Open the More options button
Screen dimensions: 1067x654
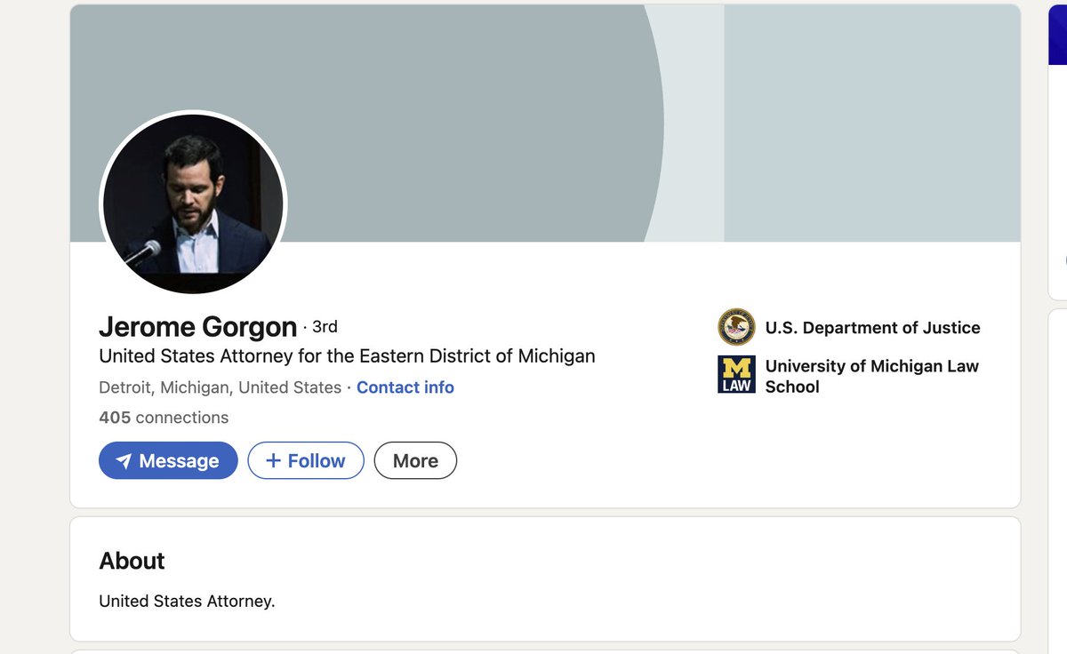(415, 460)
